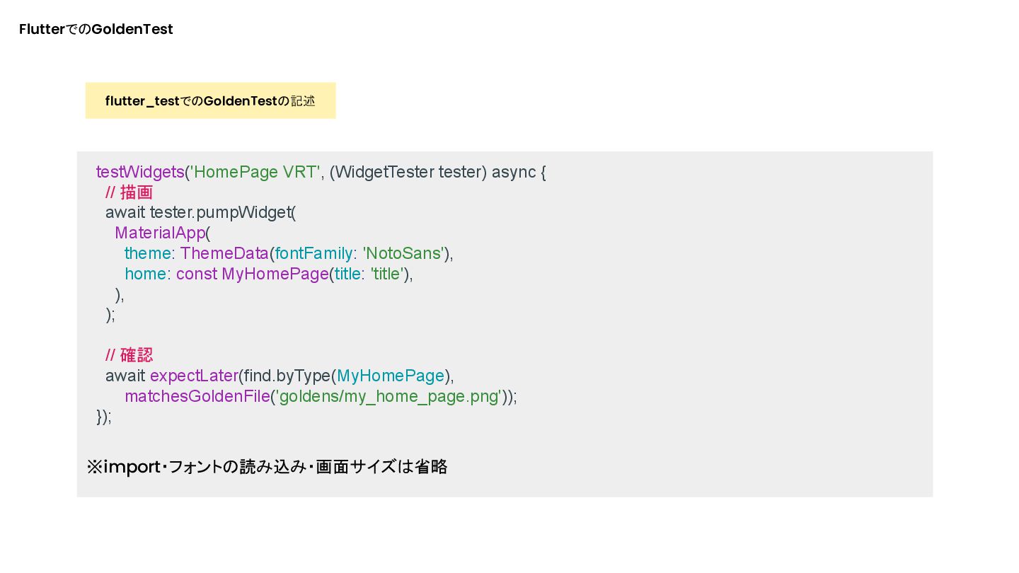Click the "// 確認" comment line

coord(129,355)
